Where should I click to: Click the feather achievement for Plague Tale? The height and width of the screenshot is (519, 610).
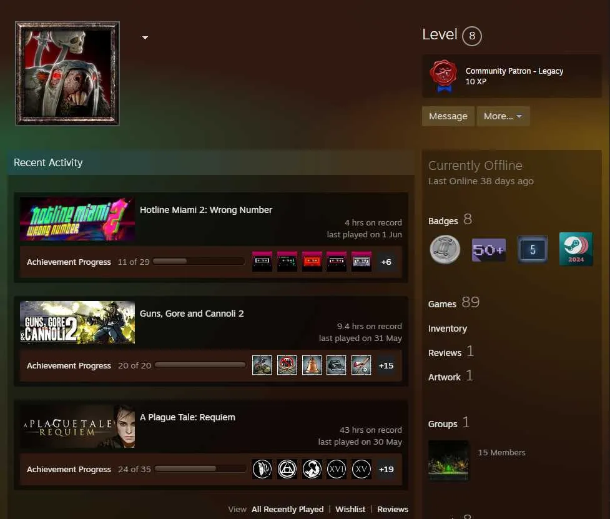pyautogui.click(x=262, y=469)
